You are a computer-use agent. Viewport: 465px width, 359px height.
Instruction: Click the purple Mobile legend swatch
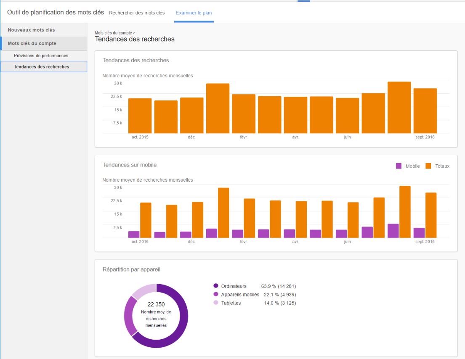click(399, 166)
